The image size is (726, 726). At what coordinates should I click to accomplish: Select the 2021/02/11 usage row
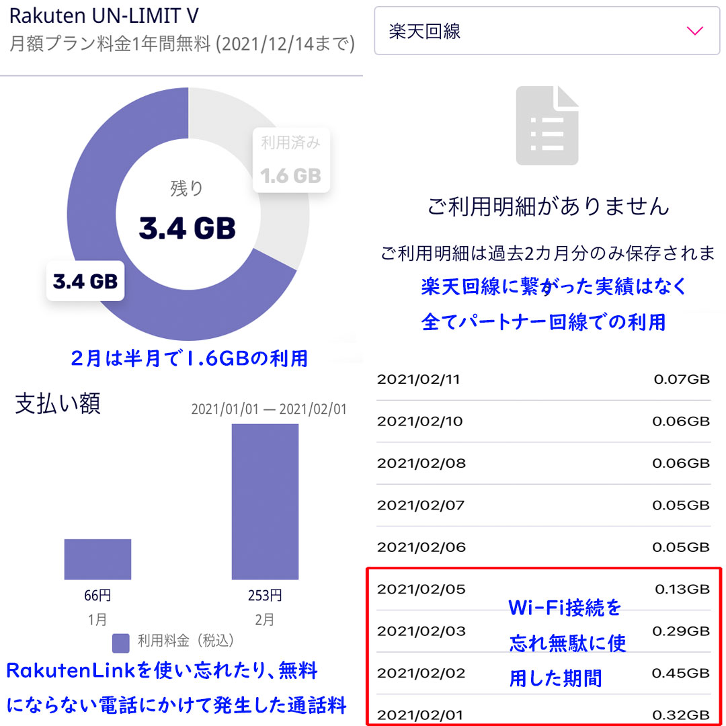(x=544, y=380)
